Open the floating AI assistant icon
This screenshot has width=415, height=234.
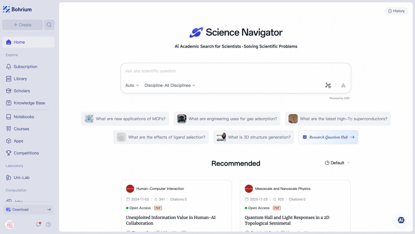(x=401, y=220)
